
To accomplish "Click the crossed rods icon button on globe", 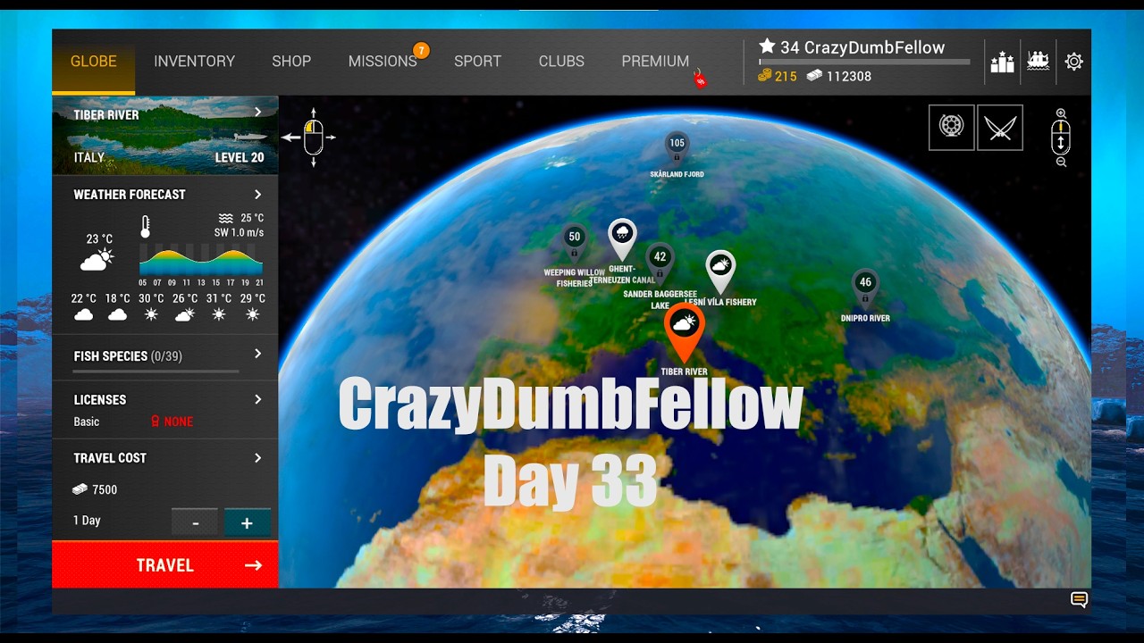I will click(1000, 127).
